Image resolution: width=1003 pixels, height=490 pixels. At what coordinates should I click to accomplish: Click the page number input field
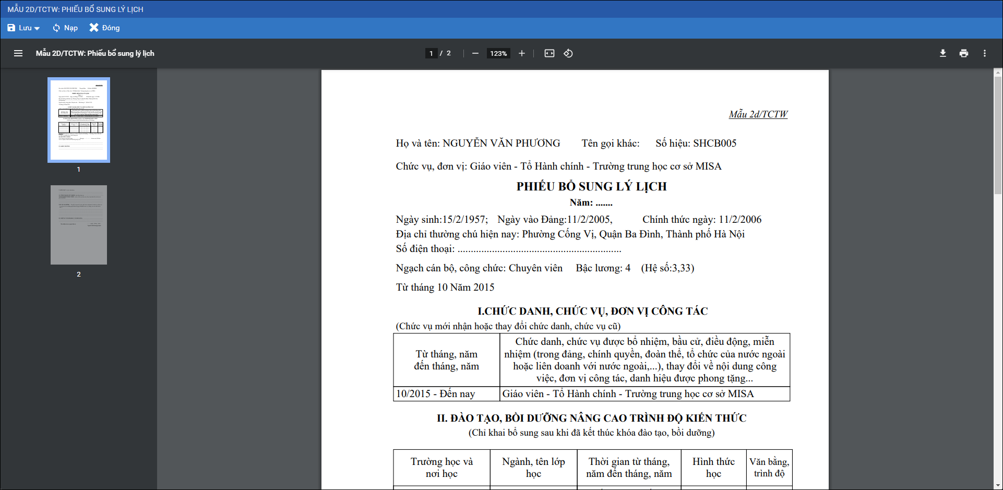(431, 53)
